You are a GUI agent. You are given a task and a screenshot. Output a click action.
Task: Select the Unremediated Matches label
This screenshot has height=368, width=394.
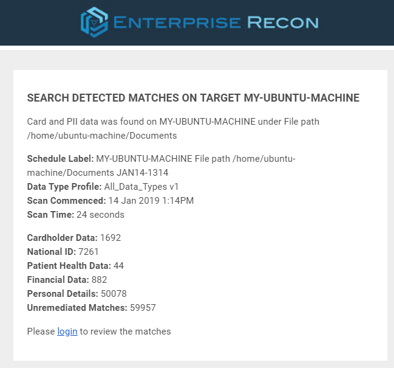coord(77,307)
